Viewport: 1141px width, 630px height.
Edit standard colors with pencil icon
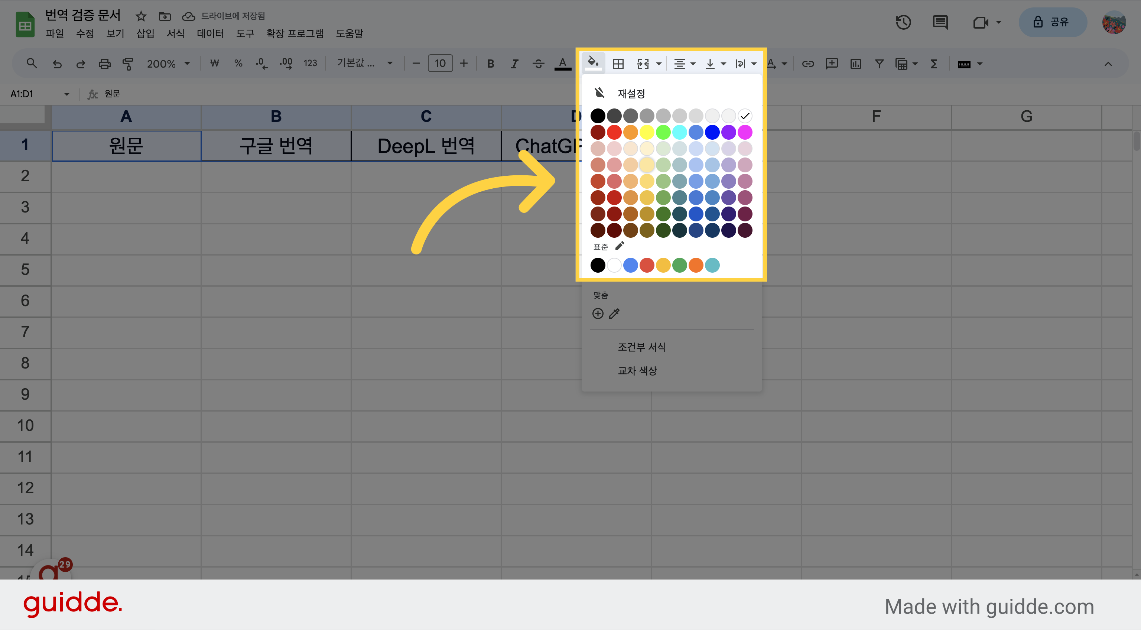tap(620, 246)
